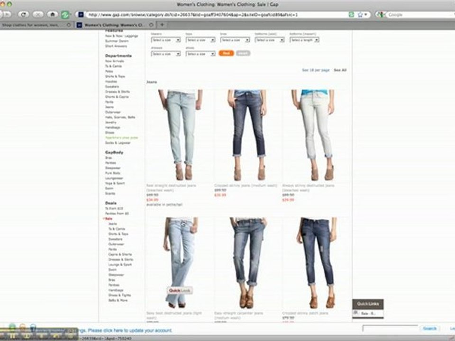Close the 'Shop clothes for women, men' tab
This screenshot has height=341, width=455.
point(69,25)
